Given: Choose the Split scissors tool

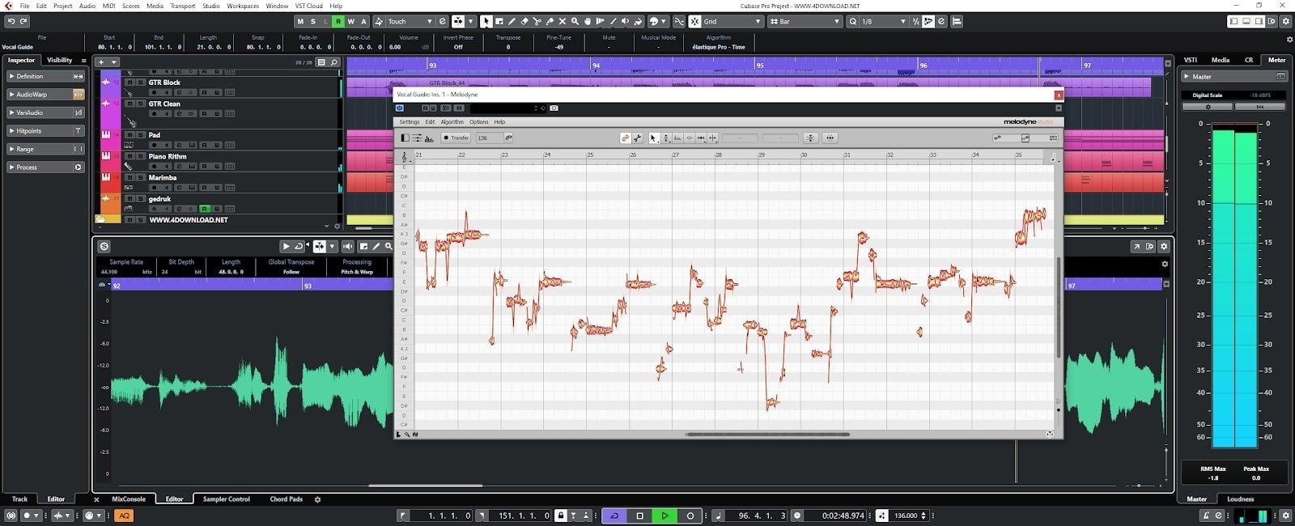Looking at the screenshot, I should pos(537,21).
